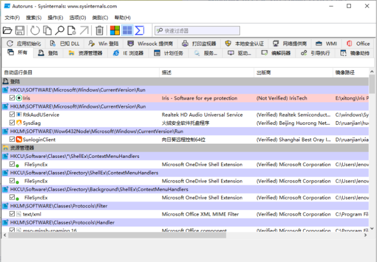Uncheck the text/xml filter entry

tap(12, 213)
